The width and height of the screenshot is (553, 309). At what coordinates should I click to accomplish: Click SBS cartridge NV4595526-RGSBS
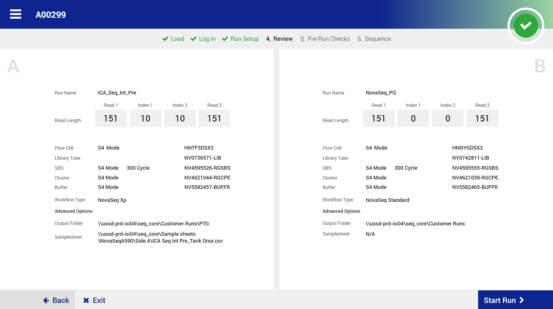[x=207, y=168]
